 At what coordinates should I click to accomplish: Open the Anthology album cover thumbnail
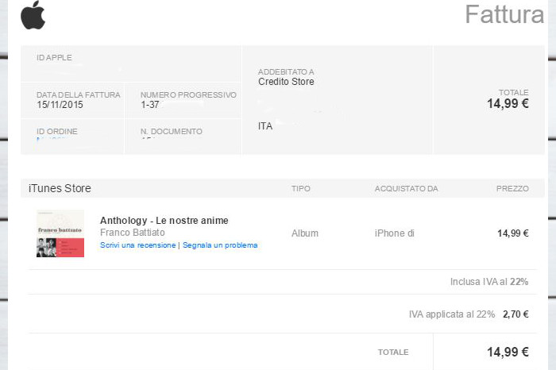point(60,233)
